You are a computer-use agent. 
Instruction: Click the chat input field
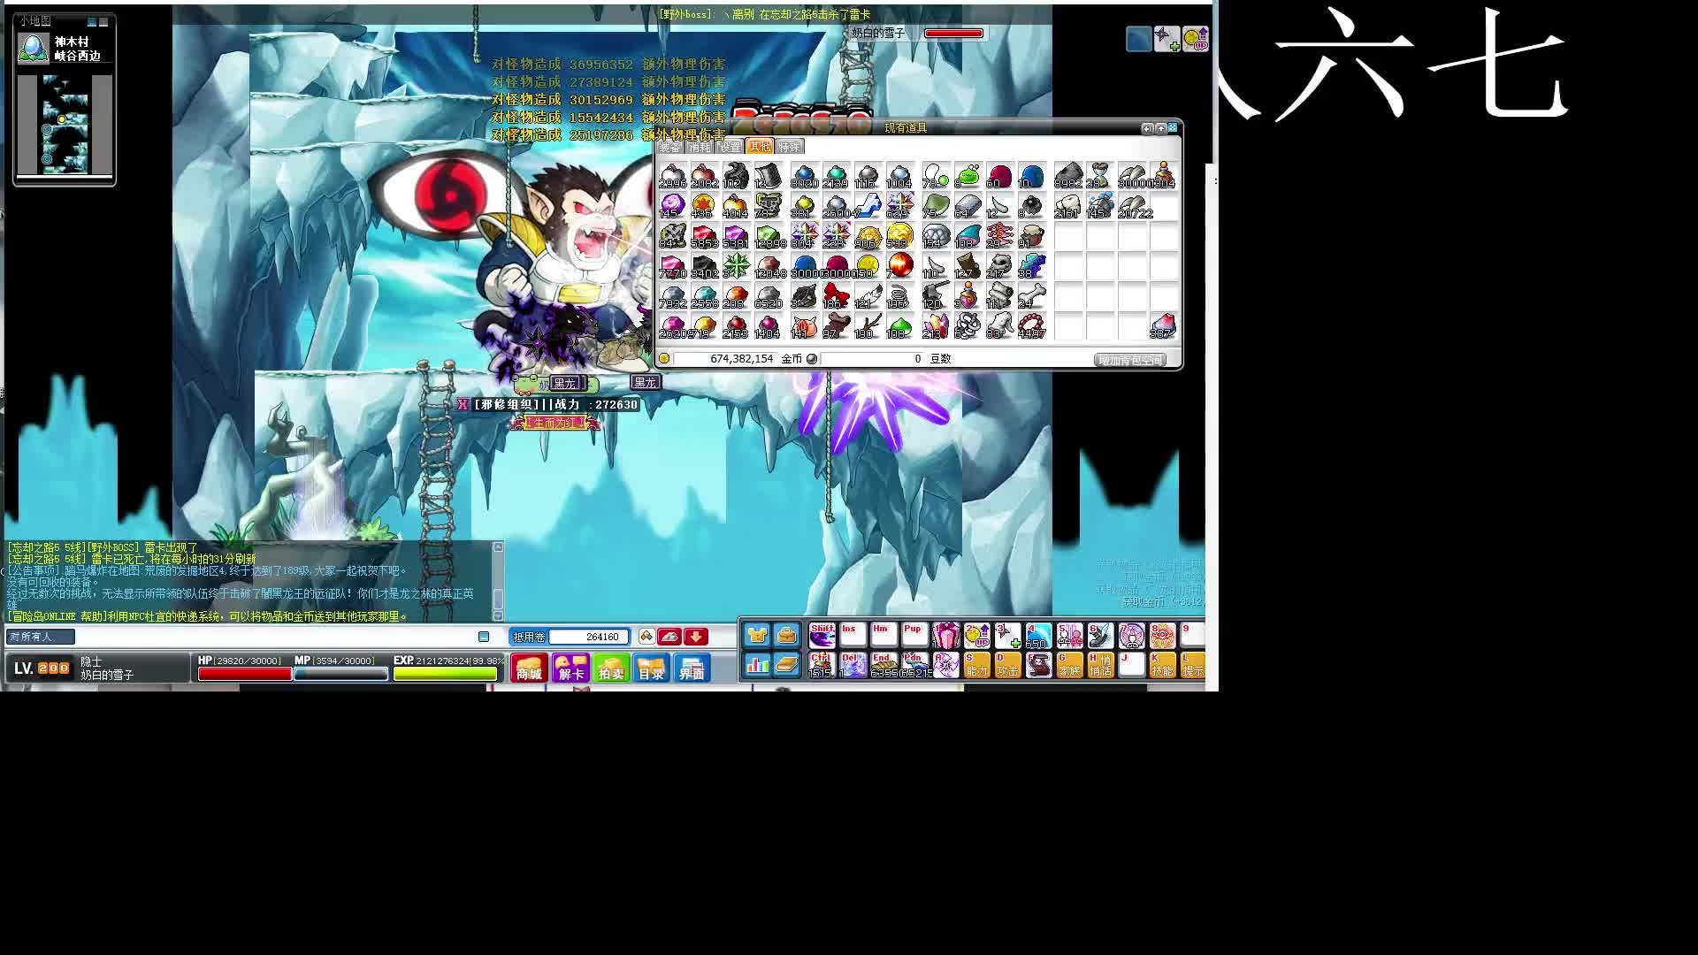[x=274, y=637]
